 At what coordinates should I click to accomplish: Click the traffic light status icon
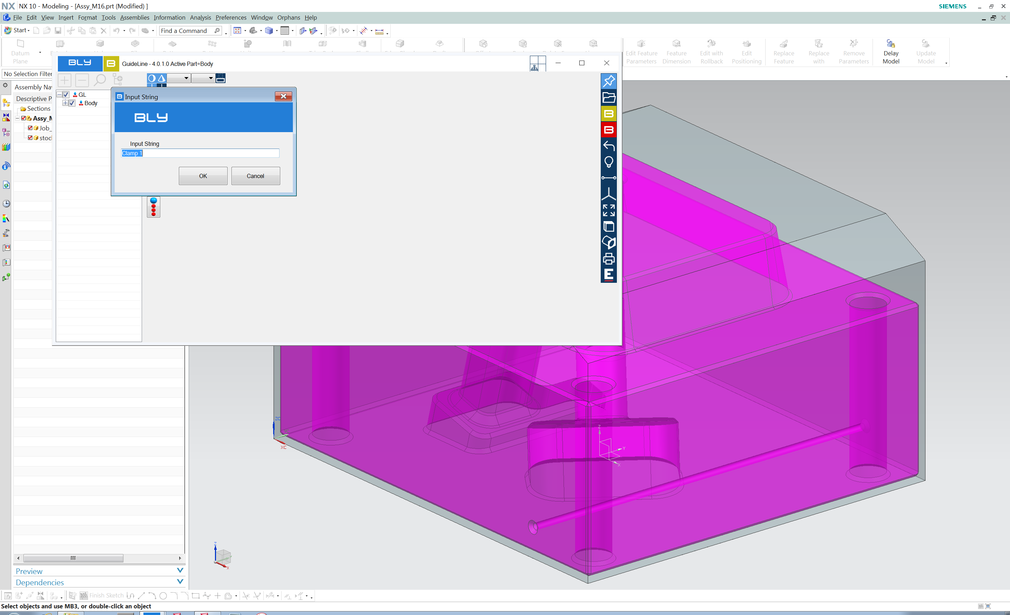[x=153, y=207]
